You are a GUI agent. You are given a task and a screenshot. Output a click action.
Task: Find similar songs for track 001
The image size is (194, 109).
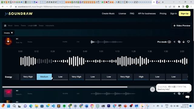179,42
